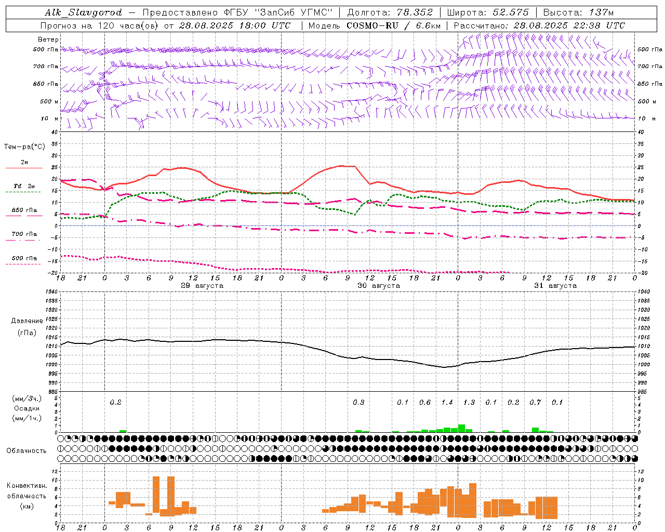Click the Ветер section label

click(x=48, y=39)
